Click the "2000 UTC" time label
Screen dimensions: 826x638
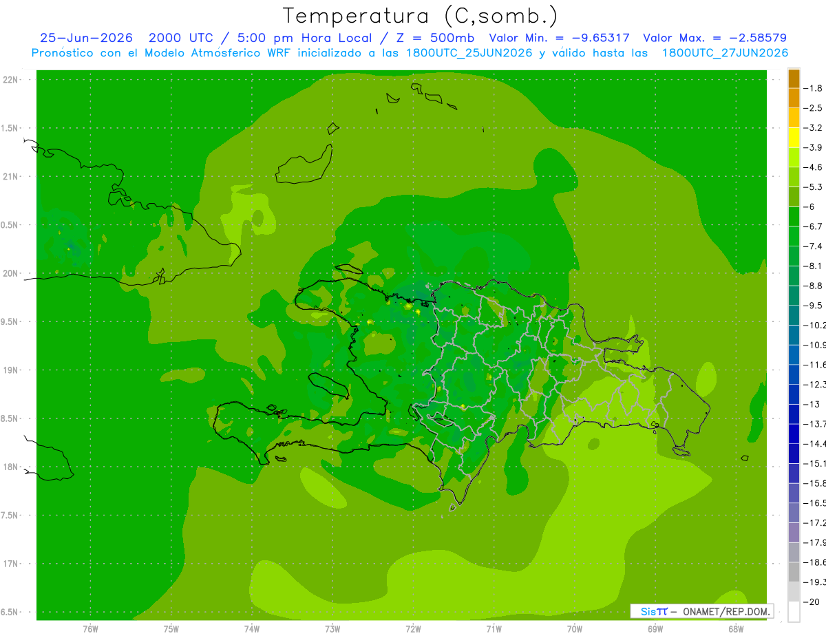(x=180, y=38)
